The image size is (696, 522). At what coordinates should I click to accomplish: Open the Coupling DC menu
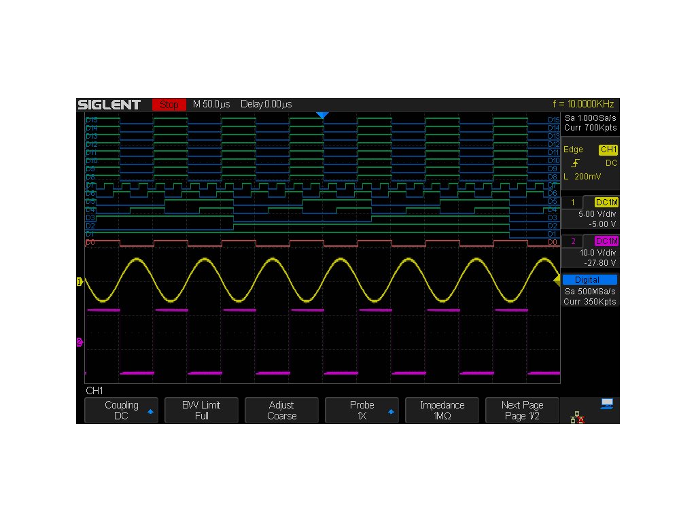pos(121,410)
